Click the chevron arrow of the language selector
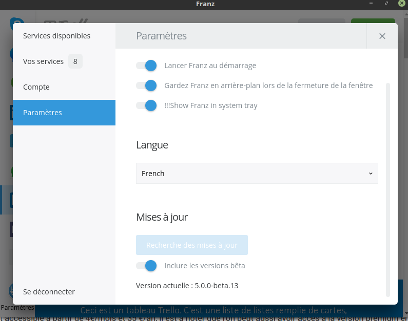The height and width of the screenshot is (321, 408). 371,174
